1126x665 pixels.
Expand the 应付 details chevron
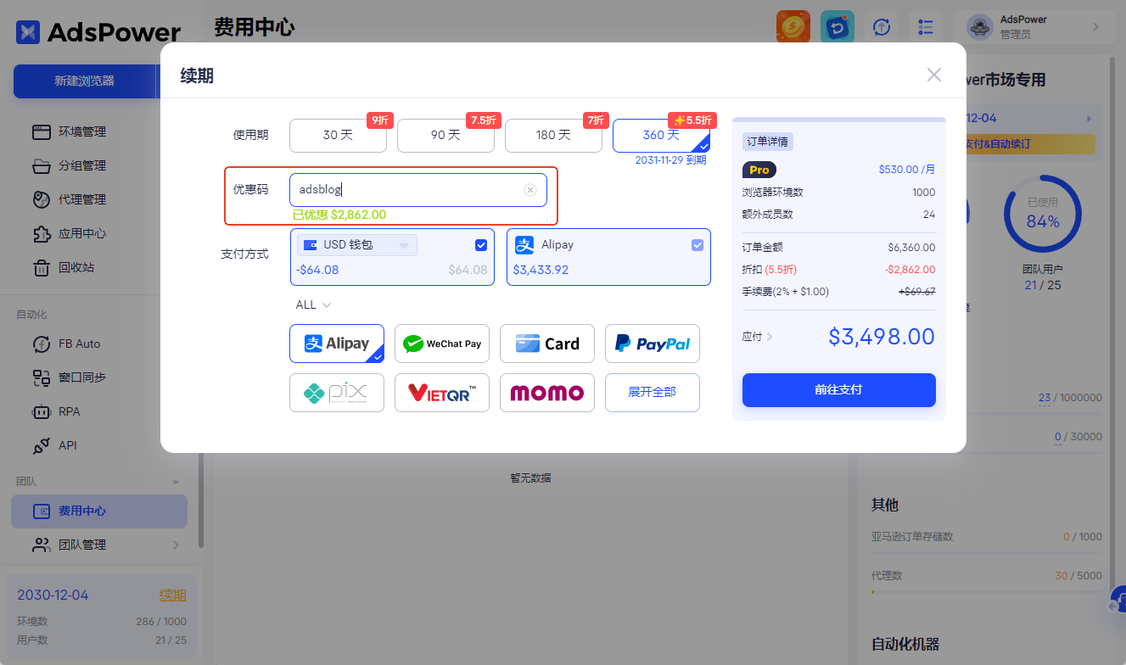(770, 337)
